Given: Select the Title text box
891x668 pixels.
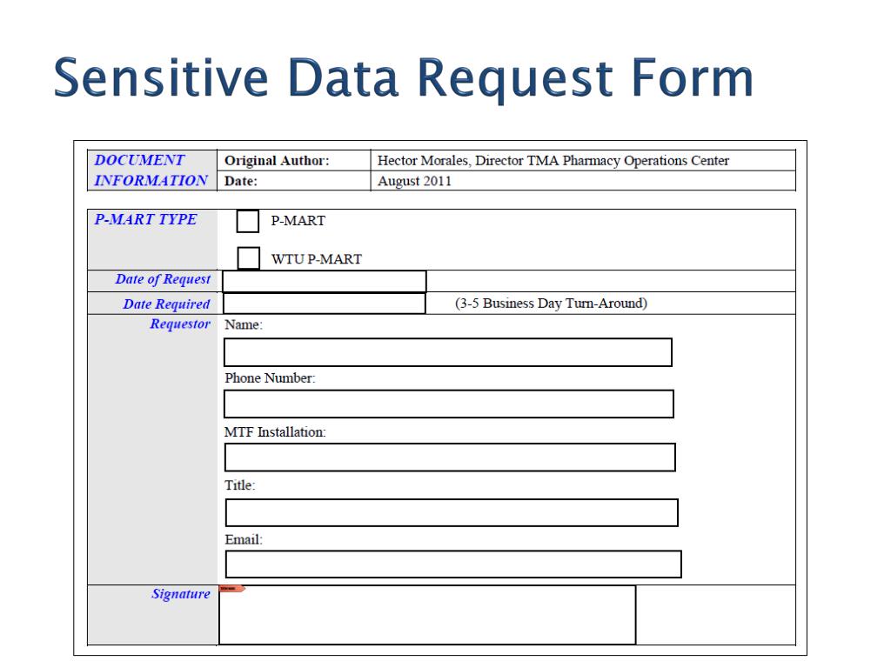Looking at the screenshot, I should coord(452,512).
